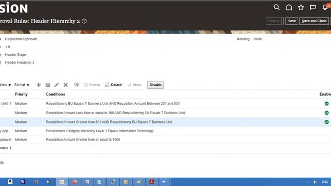Screen dimensions: 331x186
Task: Delete the selected rule with X icon
Action: 66,85
